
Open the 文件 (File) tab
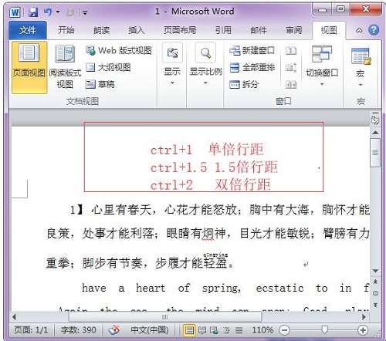click(28, 30)
